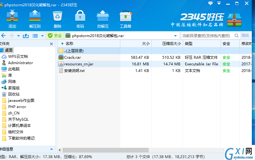Click the Crack.rar archive file icon

(61, 57)
